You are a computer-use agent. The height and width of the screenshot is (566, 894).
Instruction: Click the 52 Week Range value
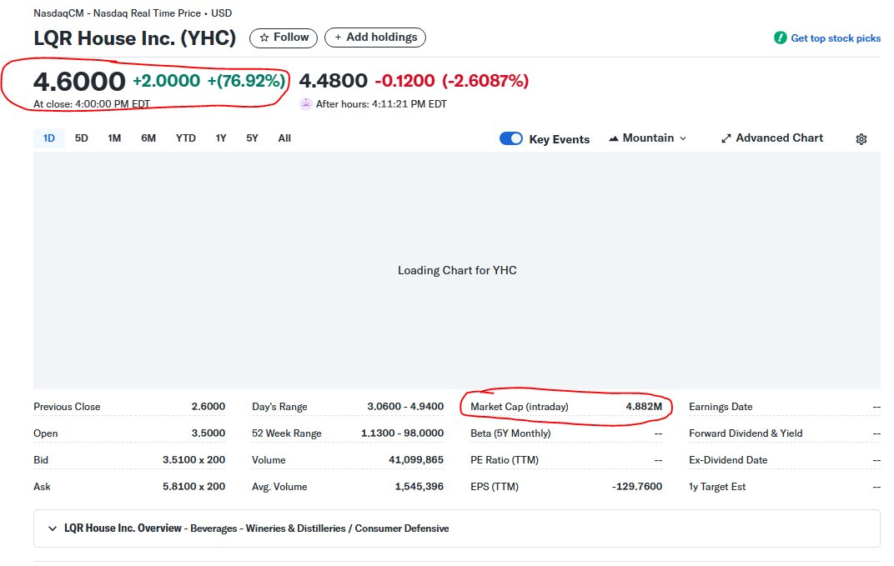(x=403, y=433)
